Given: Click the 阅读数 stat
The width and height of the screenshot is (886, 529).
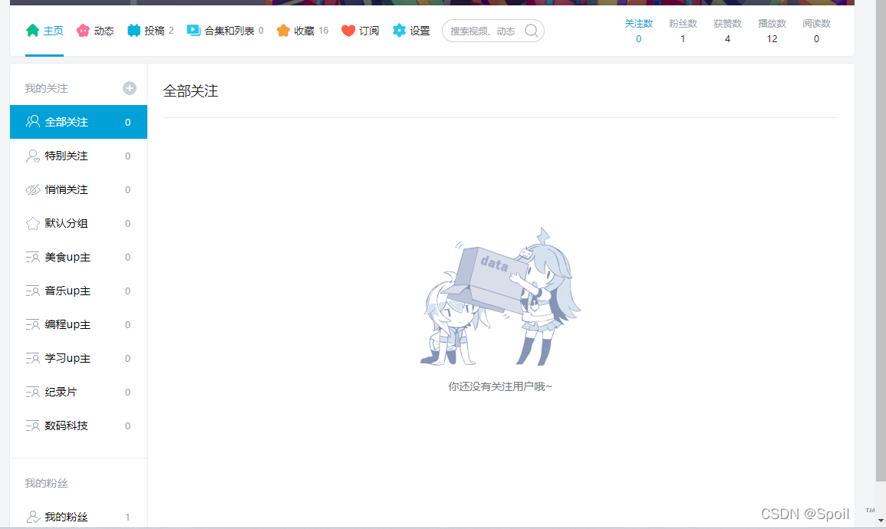Looking at the screenshot, I should [816, 31].
